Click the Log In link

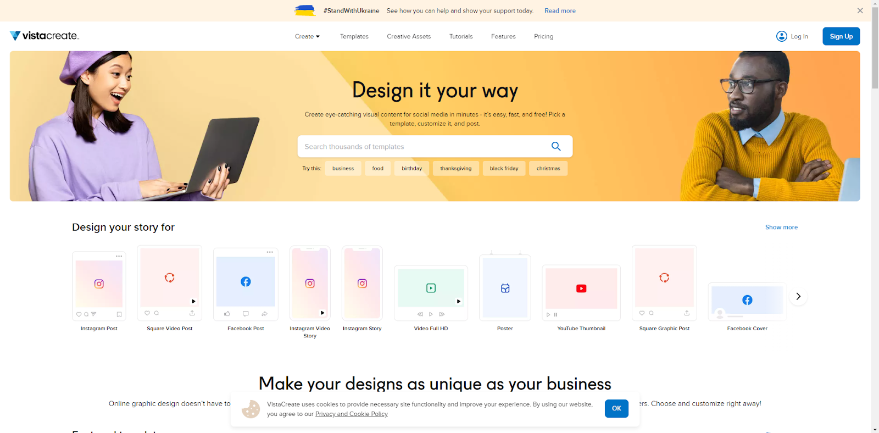point(799,36)
